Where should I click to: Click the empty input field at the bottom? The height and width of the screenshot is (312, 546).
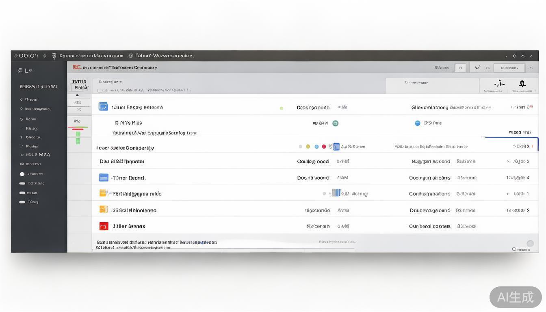point(264,250)
